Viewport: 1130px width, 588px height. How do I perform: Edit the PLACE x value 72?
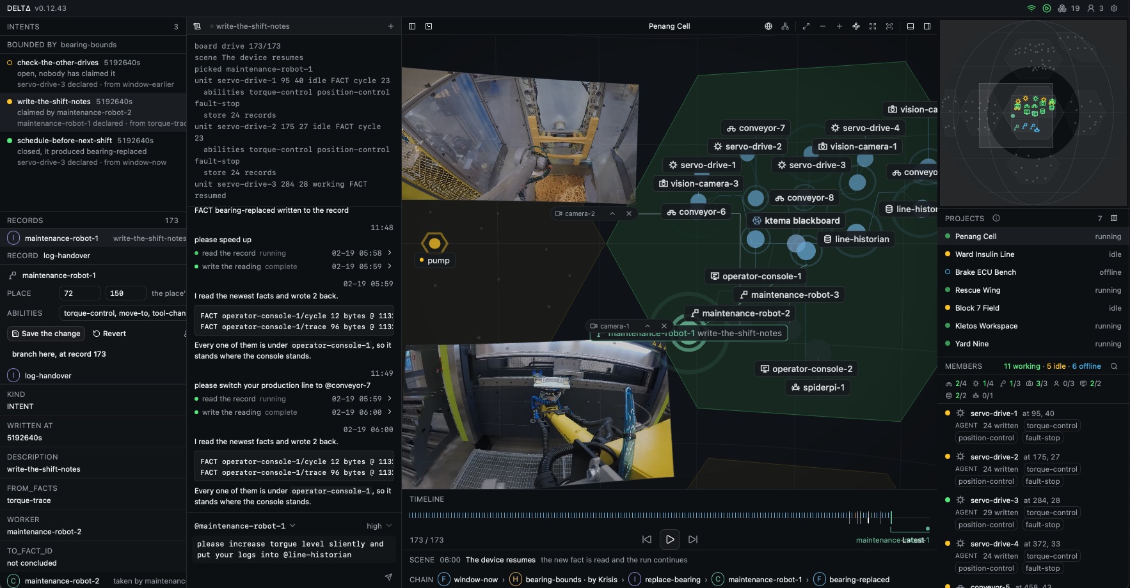click(80, 293)
